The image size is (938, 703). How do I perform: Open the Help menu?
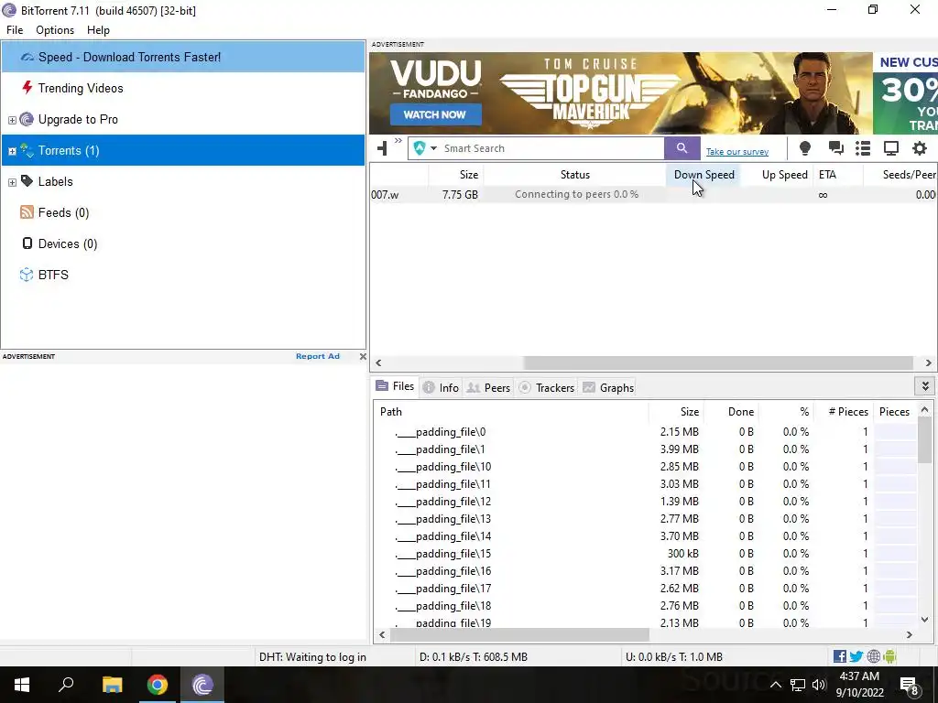click(98, 30)
